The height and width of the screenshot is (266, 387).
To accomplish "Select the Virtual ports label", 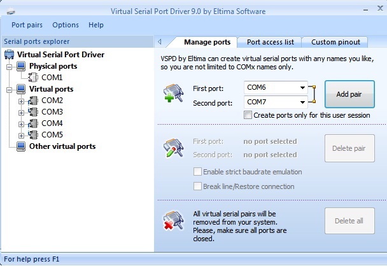I will [x=51, y=89].
